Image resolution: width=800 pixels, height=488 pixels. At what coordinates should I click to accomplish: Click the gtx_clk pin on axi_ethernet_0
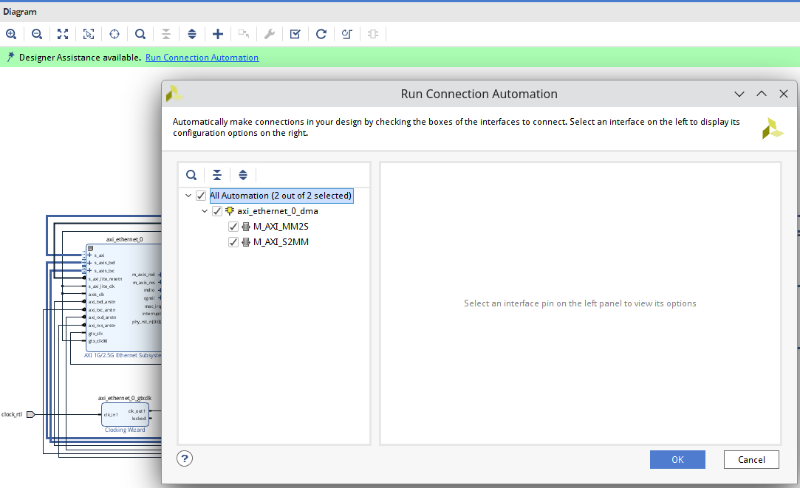95,334
